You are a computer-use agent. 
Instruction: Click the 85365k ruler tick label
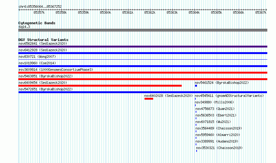216,12
